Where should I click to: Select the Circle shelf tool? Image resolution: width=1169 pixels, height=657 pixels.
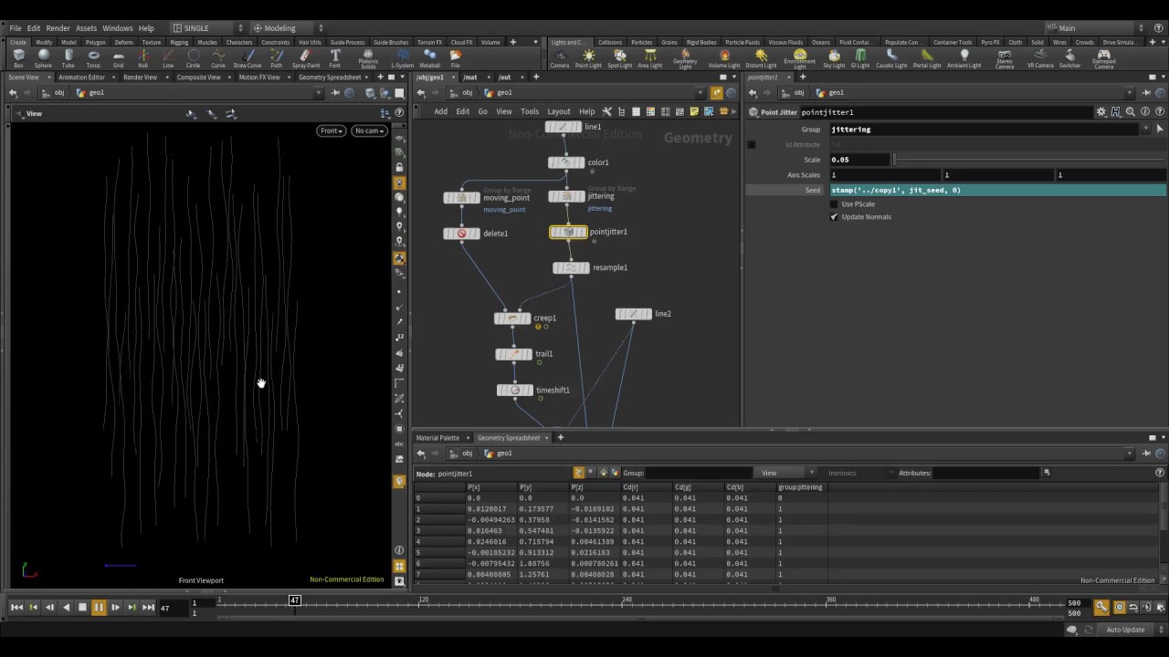pos(193,58)
